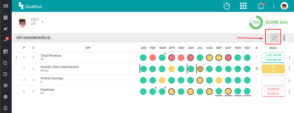Screen dimensions: 294x113
Task: Open KPI Dashboard header three-dot menu
Action: [284, 38]
